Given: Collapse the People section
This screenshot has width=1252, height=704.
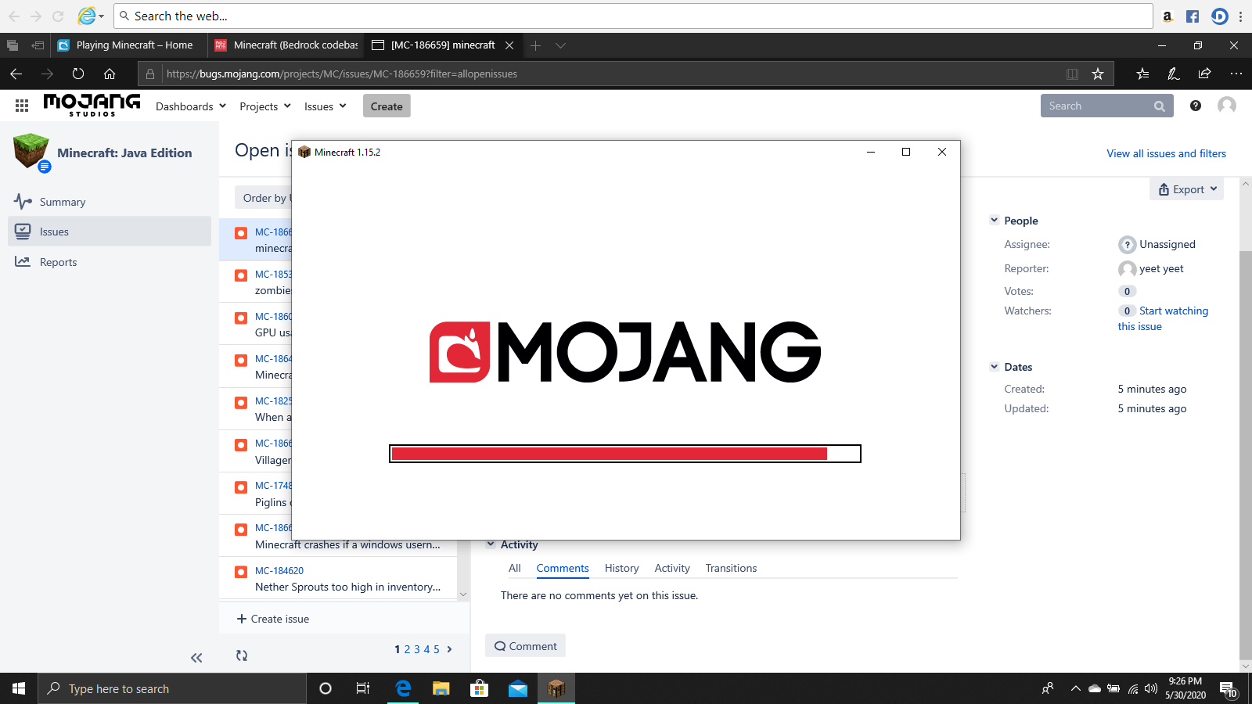Looking at the screenshot, I should (x=995, y=221).
